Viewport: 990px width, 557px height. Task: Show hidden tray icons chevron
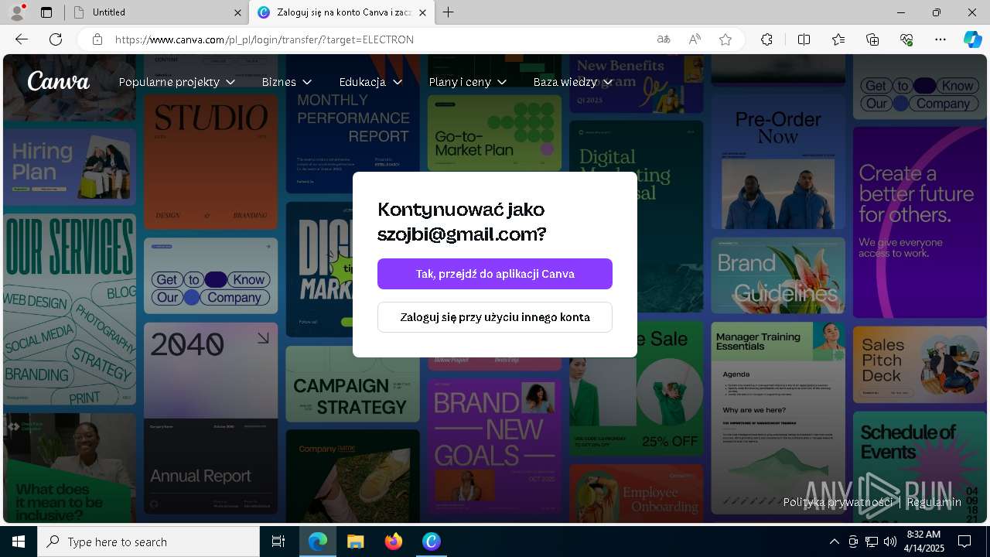coord(834,542)
